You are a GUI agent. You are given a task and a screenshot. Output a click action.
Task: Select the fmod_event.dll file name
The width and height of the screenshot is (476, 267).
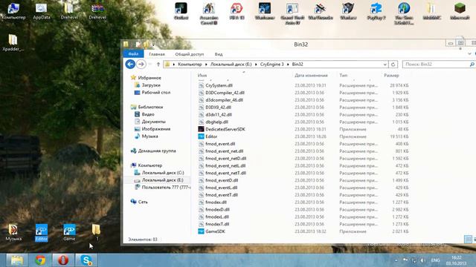pos(220,144)
